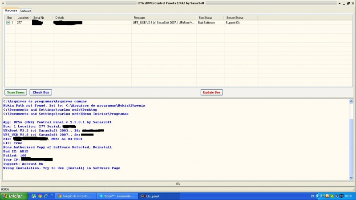Close the UFSx Control Panel window
Viewport: 356px width, 200px height.
coord(353,3)
